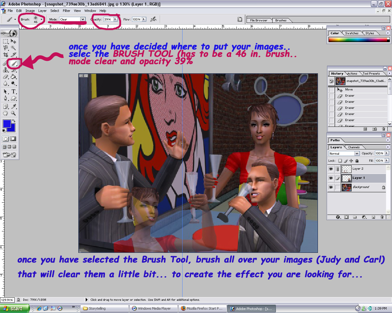Delete layer using Layers panel trash icon
This screenshot has width=392, height=313.
point(382,217)
